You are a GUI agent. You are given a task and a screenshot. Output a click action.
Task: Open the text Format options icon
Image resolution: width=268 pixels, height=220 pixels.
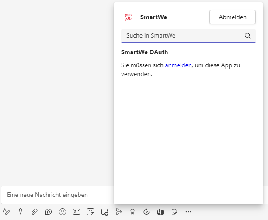coord(7,212)
